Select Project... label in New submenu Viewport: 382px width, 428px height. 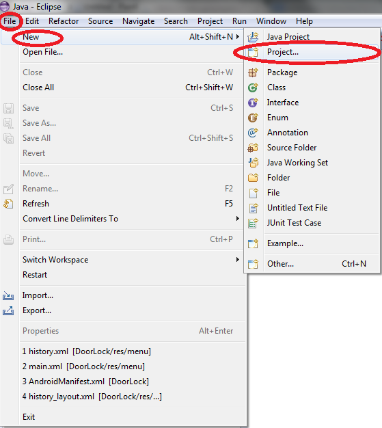(x=283, y=52)
